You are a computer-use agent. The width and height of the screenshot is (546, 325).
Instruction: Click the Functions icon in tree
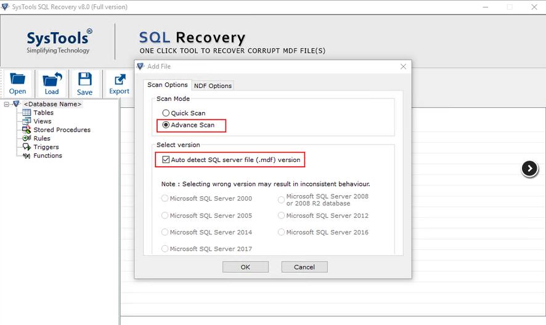pos(26,156)
